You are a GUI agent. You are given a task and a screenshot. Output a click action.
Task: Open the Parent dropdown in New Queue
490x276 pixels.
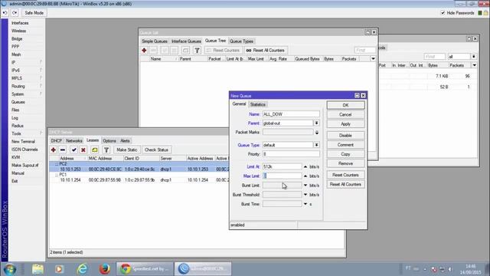(x=316, y=123)
